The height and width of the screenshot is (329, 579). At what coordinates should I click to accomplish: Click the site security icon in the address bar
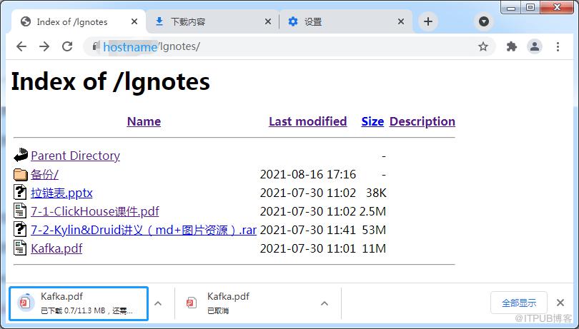(95, 46)
